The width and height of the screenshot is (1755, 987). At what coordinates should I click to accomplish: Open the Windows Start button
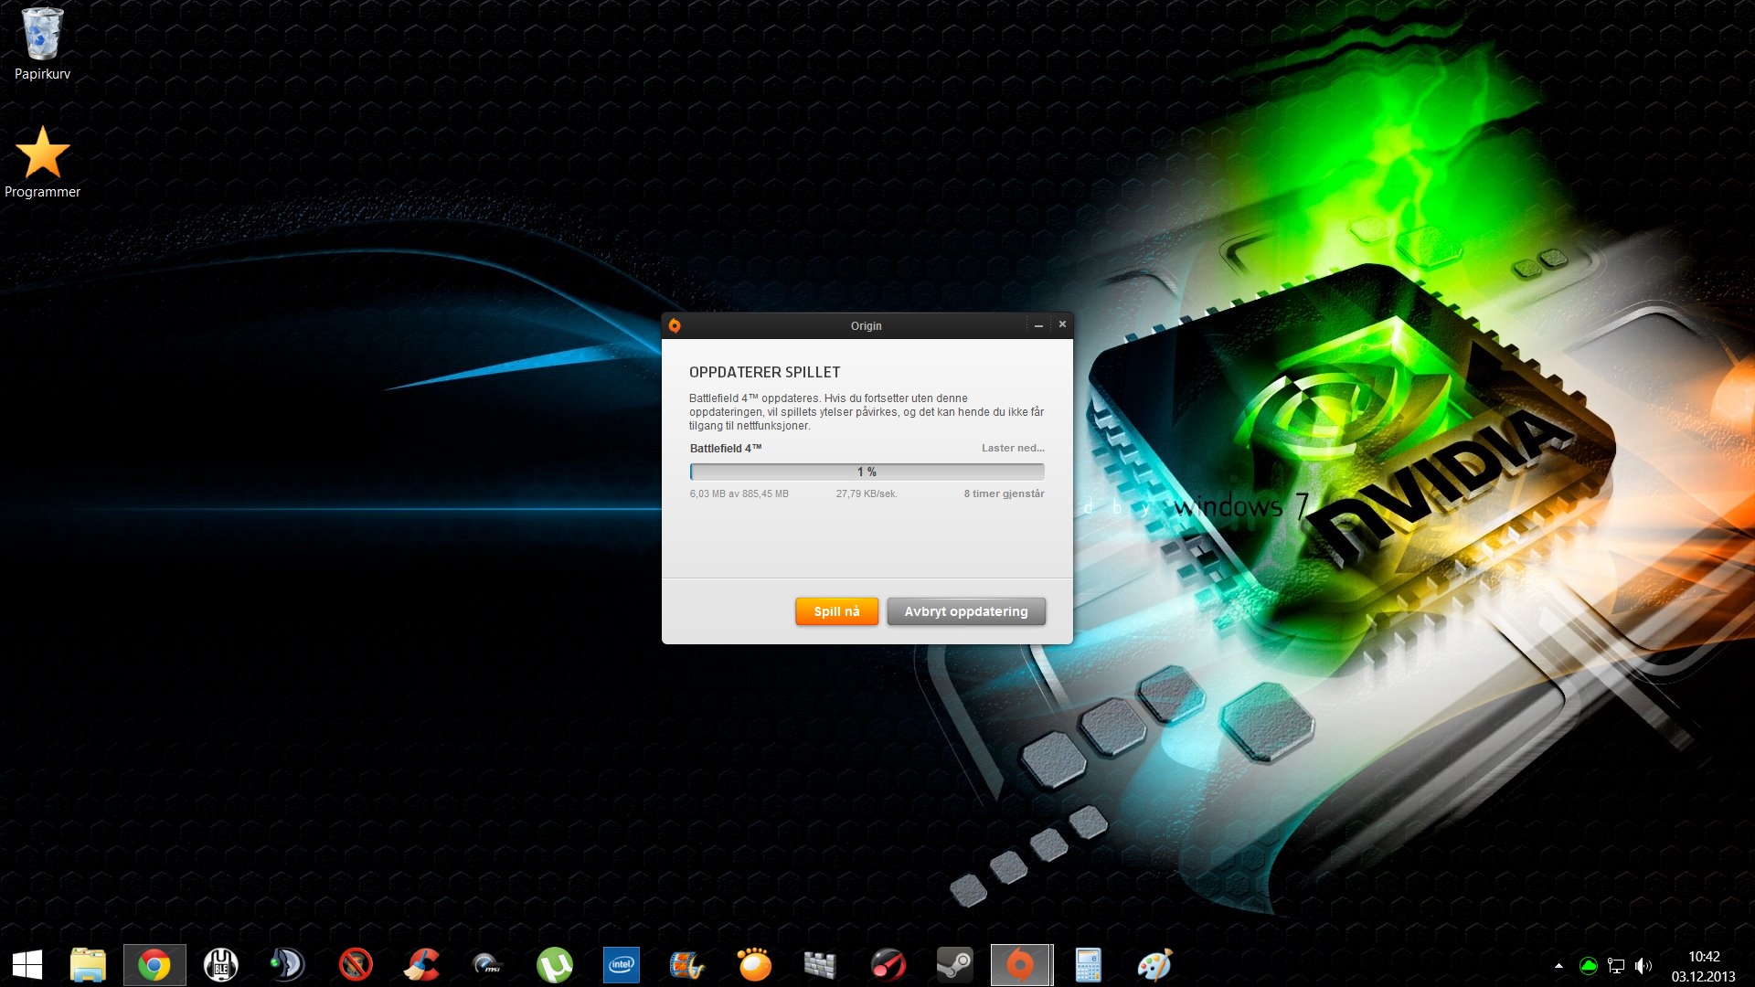tap(27, 965)
